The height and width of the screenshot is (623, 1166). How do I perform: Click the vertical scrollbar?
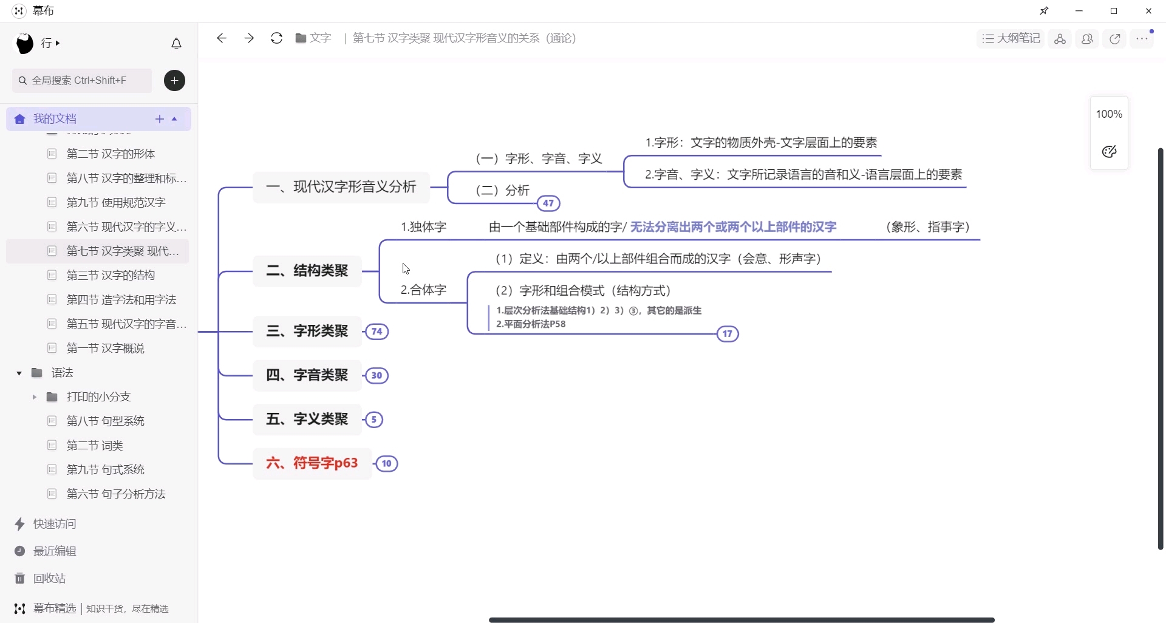pyautogui.click(x=1161, y=349)
